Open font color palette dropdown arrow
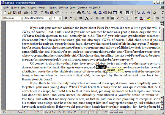This screenshot has height=115, width=165. pyautogui.click(x=145, y=18)
